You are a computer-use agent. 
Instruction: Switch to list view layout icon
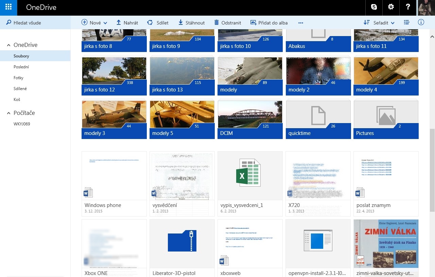tap(406, 22)
